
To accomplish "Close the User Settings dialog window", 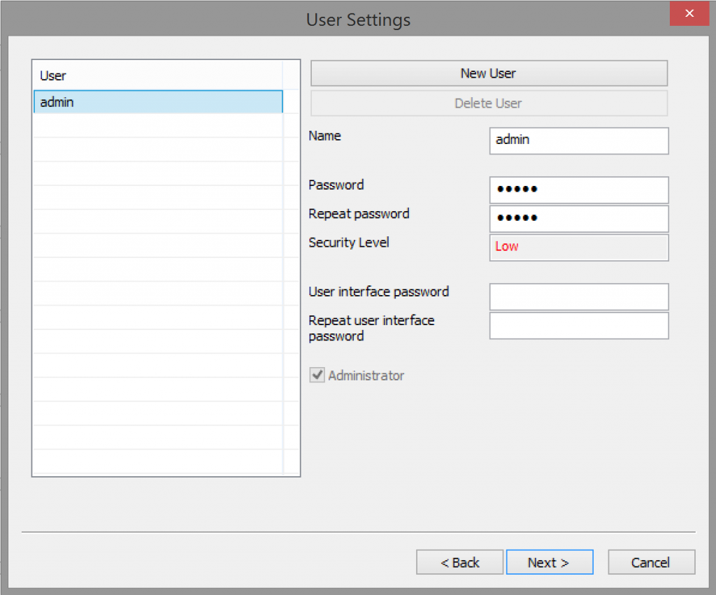I will pos(691,14).
